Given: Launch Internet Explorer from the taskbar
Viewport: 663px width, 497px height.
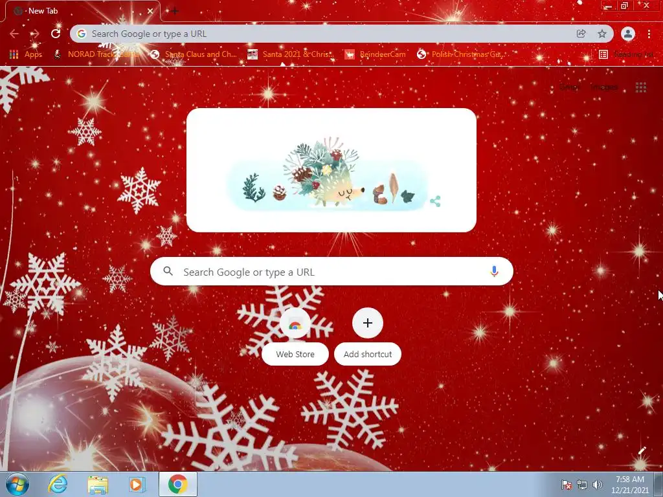Looking at the screenshot, I should pos(58,484).
